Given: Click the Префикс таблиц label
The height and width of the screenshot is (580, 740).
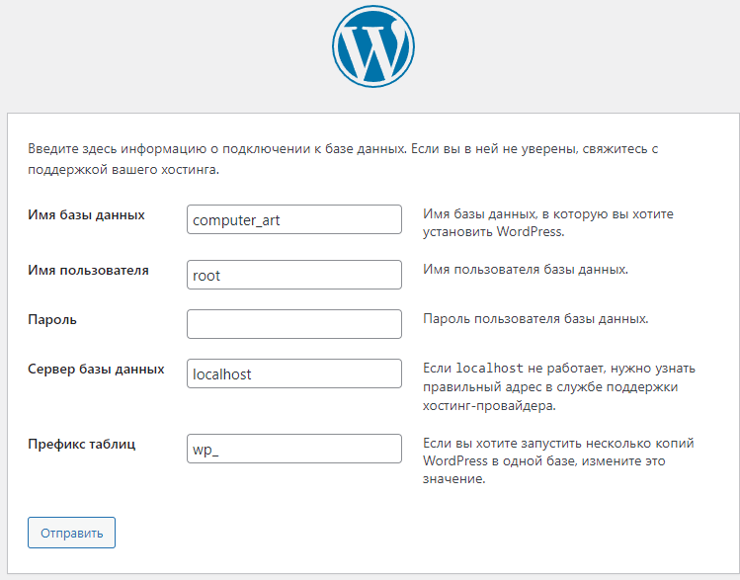Looking at the screenshot, I should tap(82, 444).
